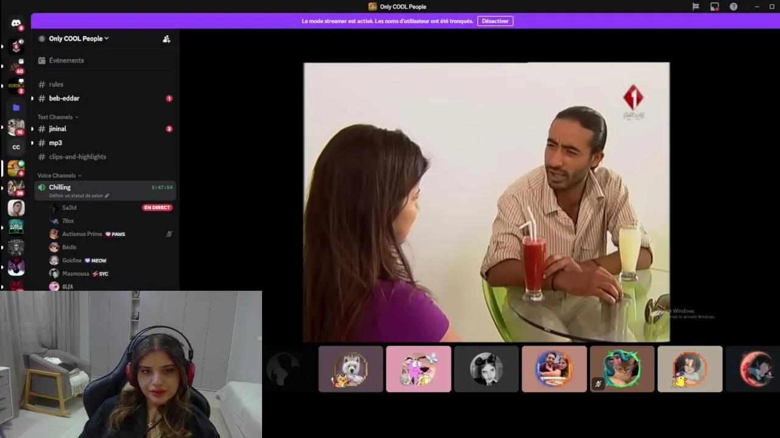Viewport: 780px width, 438px height.
Task: Click the Only COOL People title bar icon
Action: click(372, 7)
